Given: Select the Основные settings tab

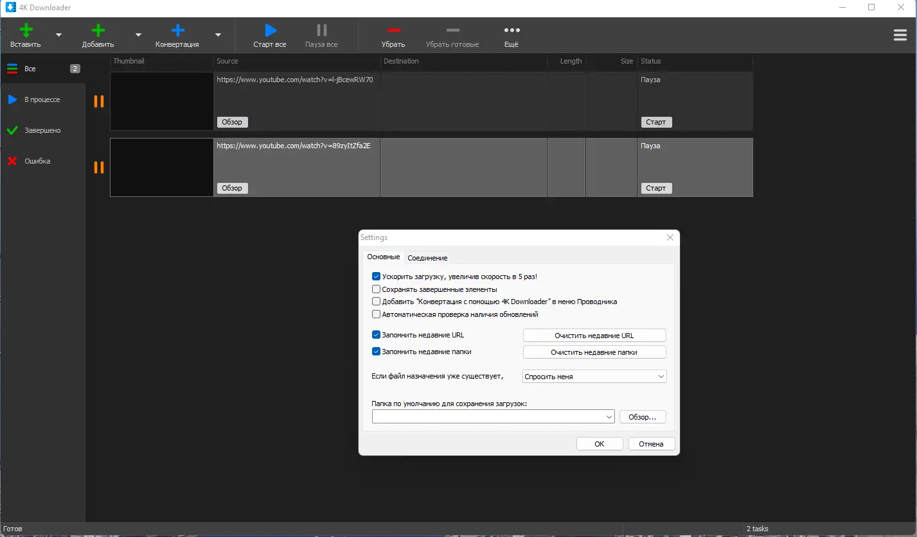Looking at the screenshot, I should coord(383,257).
